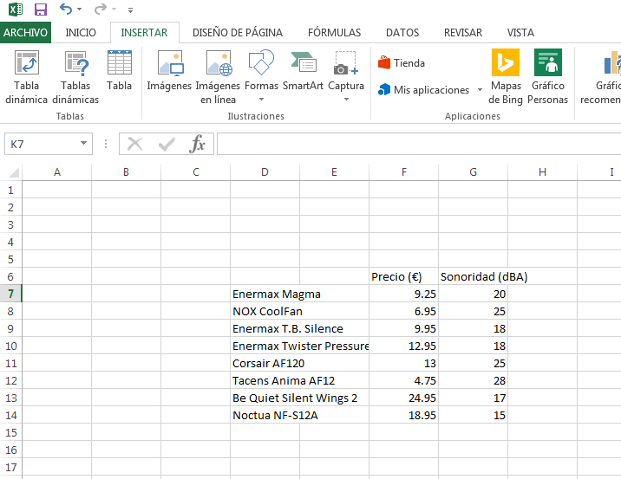The image size is (621, 479).
Task: Insert a SmartArt graphic
Action: tap(303, 70)
